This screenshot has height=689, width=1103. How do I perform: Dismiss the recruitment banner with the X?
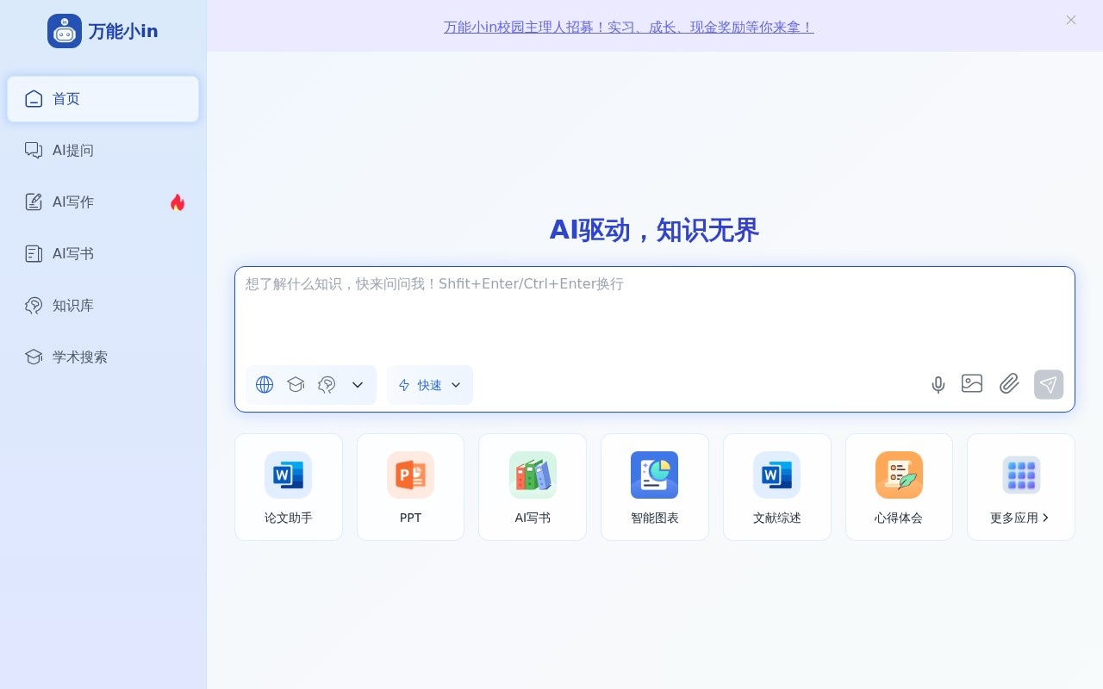pyautogui.click(x=1071, y=20)
